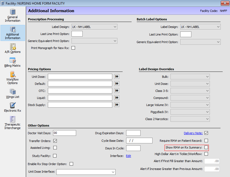Select the A/R Options sidebar icon
230x177 pixels.
click(13, 47)
